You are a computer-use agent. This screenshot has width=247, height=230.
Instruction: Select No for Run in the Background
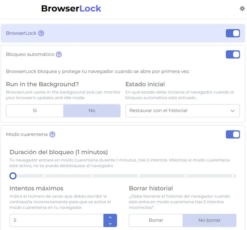[x=92, y=111]
